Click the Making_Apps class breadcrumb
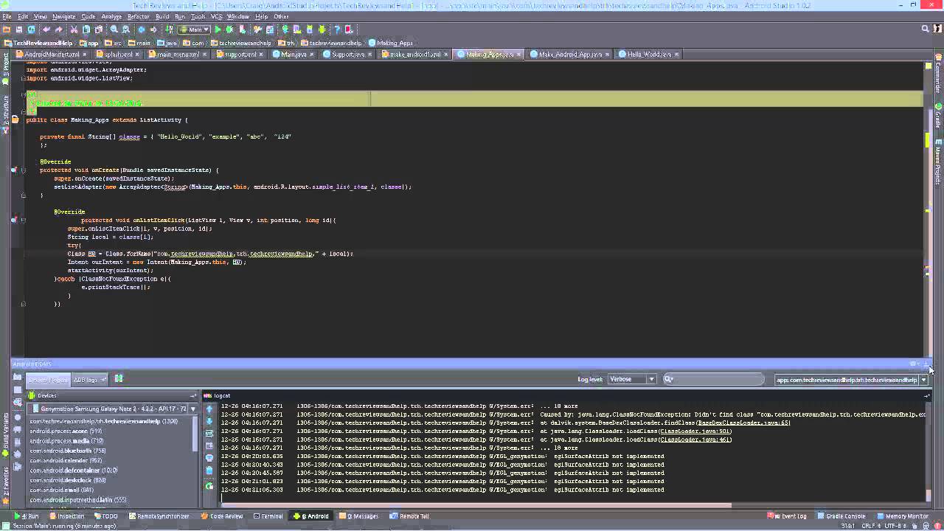 390,43
